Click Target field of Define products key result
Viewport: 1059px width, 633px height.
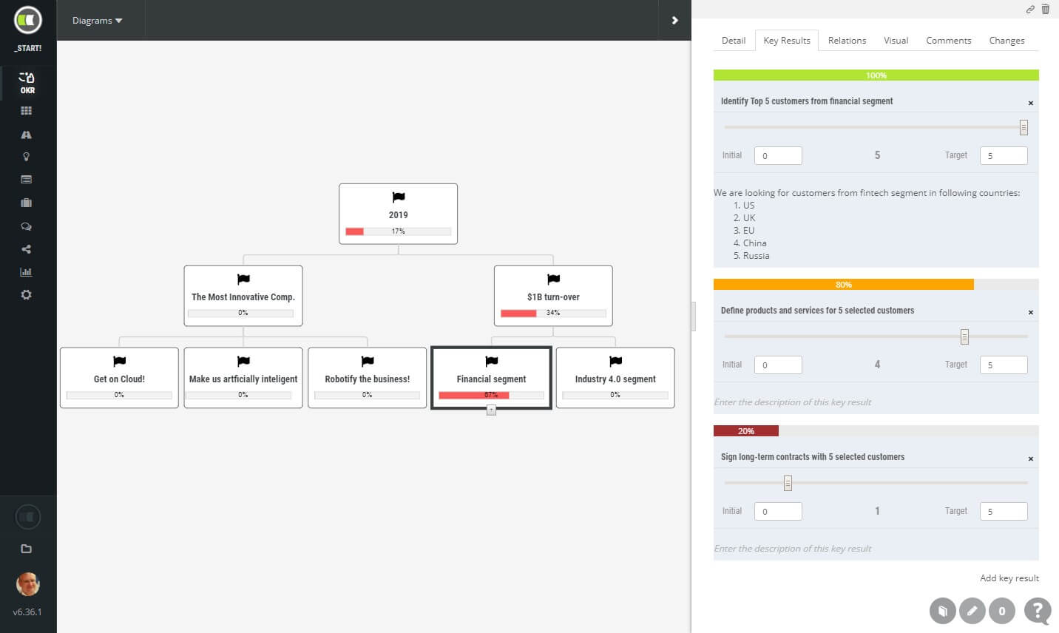[x=1004, y=365]
